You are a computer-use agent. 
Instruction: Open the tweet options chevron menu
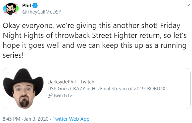(x=188, y=5)
